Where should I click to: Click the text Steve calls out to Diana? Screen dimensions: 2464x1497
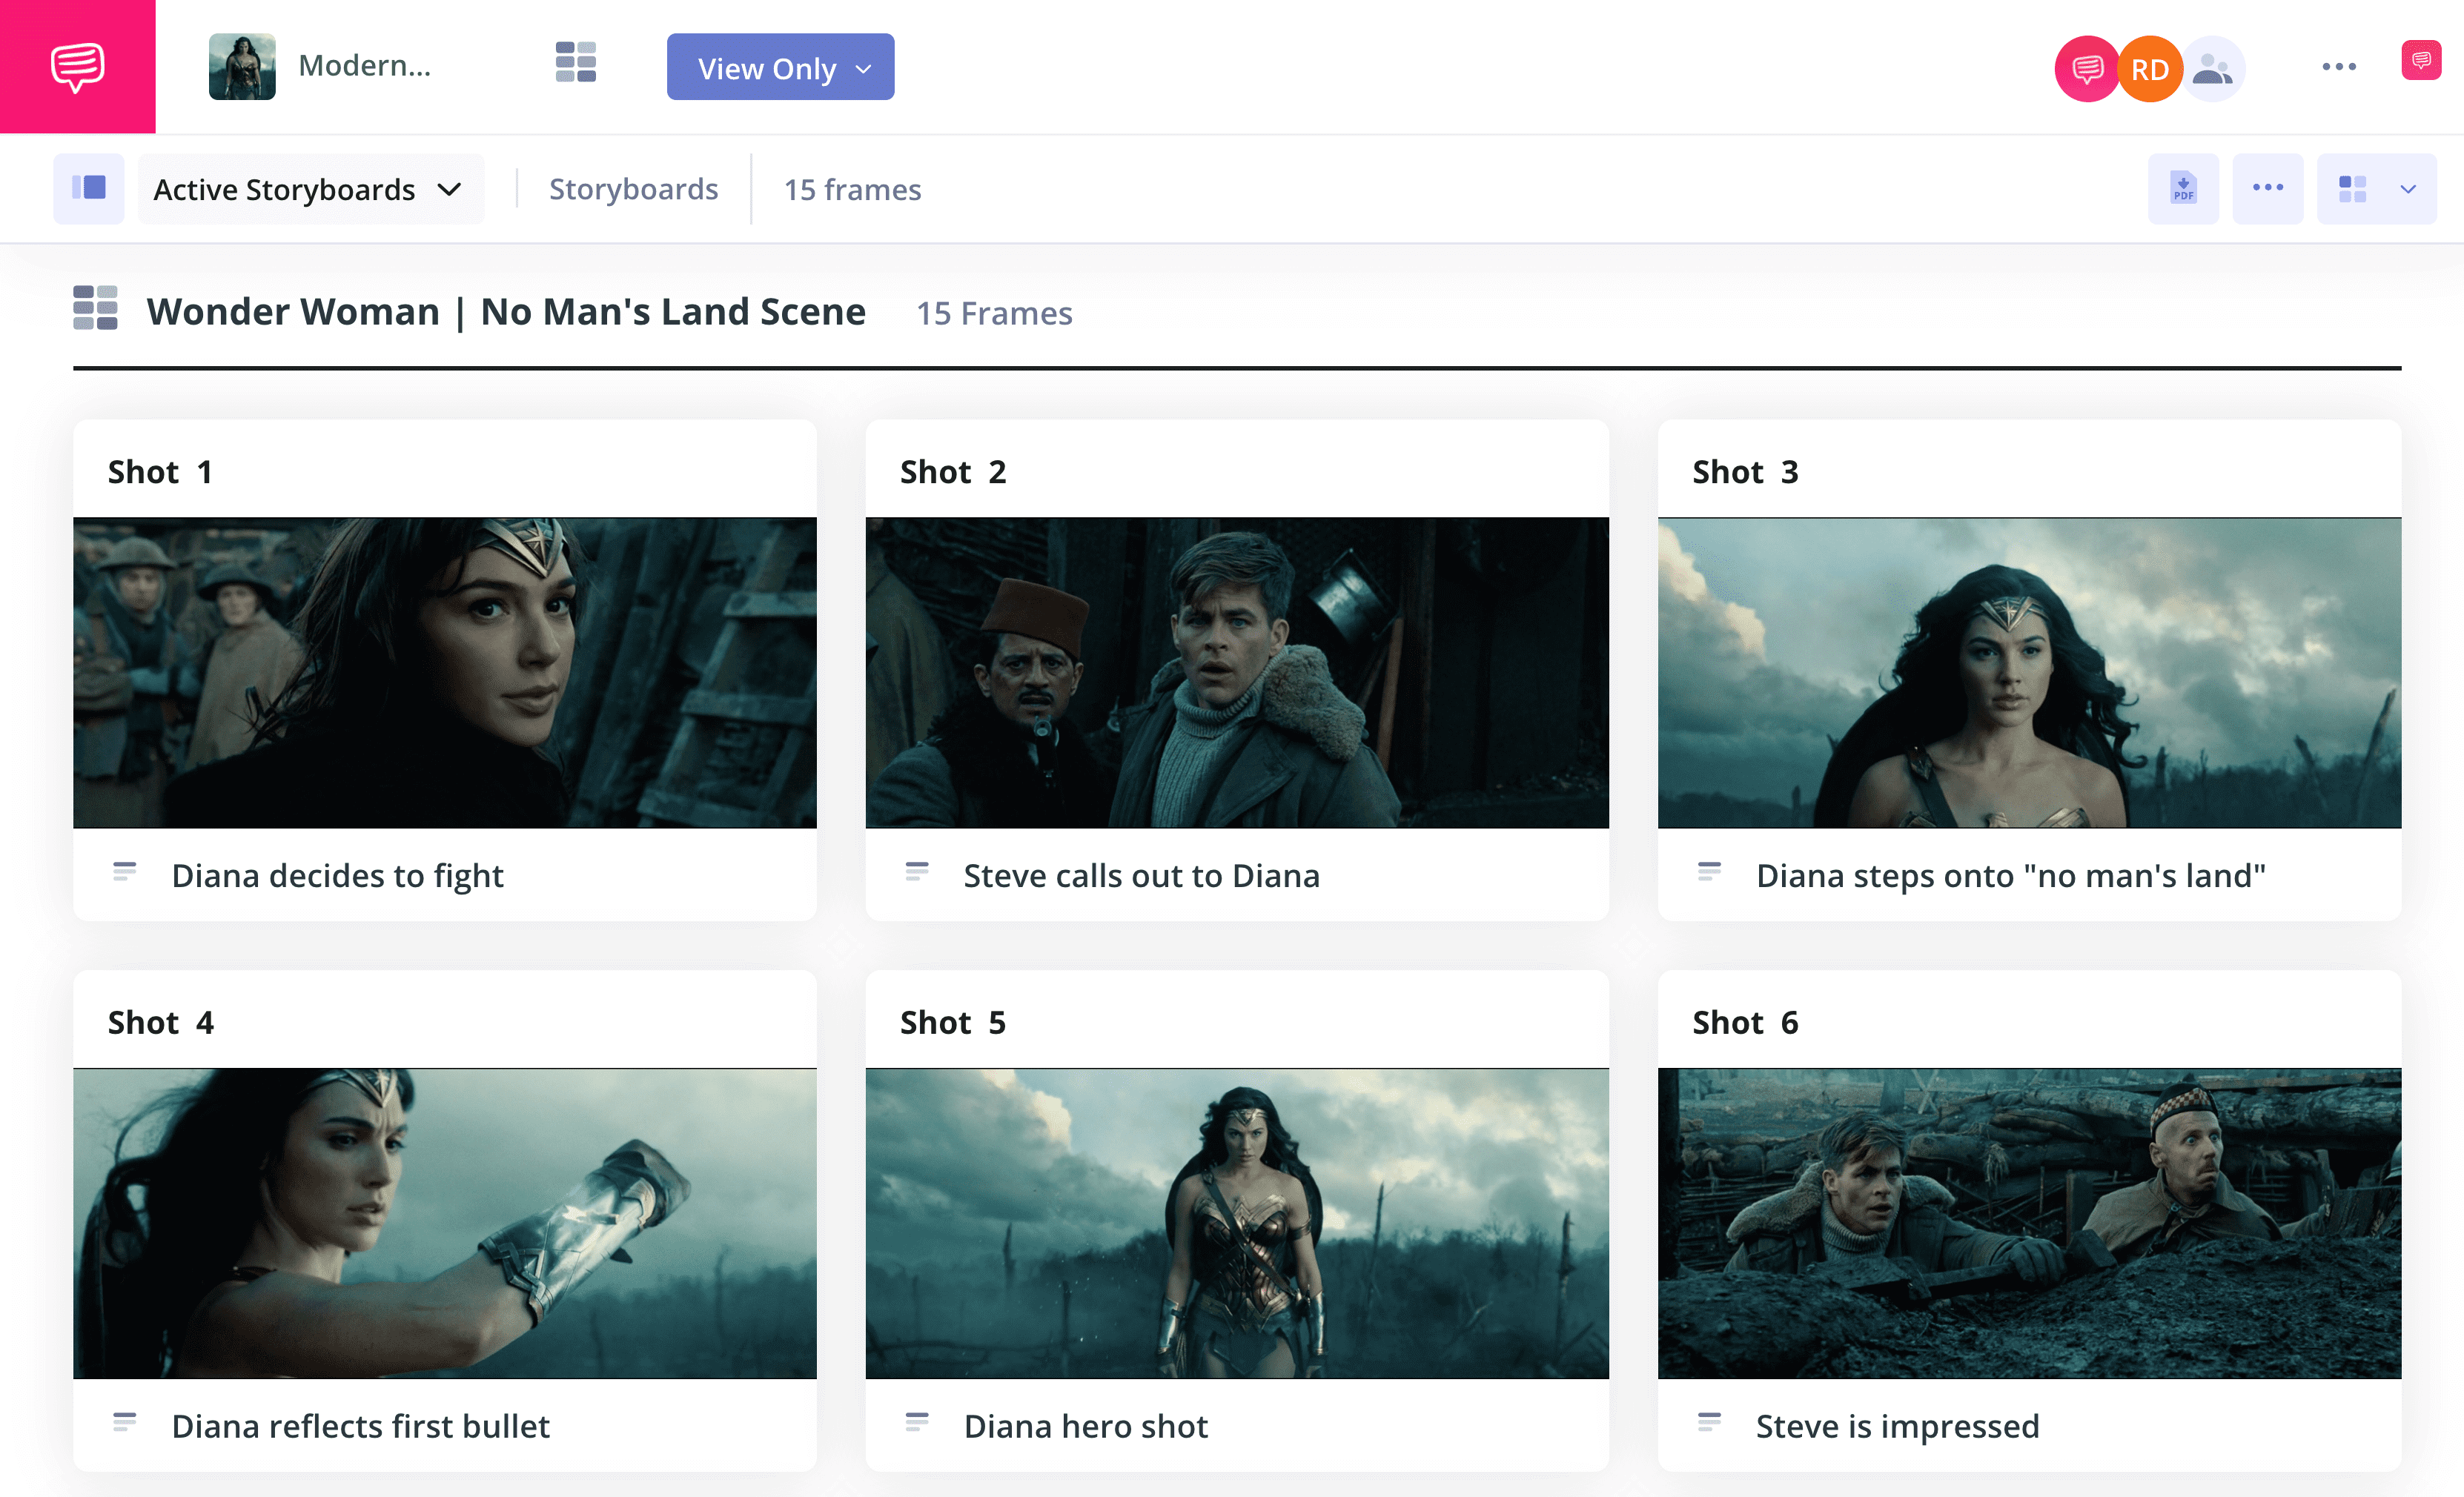1141,875
